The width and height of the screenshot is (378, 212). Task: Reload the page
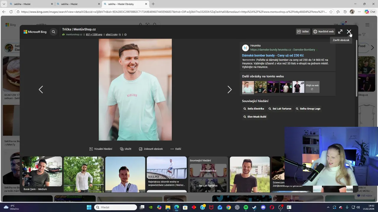11,12
